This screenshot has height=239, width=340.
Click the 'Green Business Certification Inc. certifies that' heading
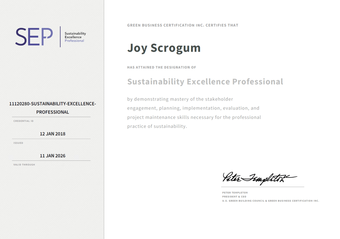(182, 25)
